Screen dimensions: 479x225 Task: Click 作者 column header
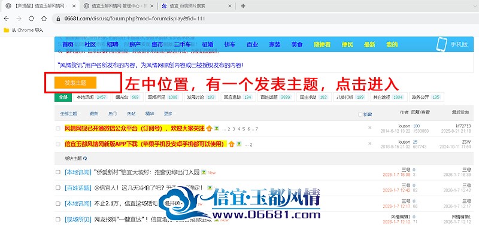click(x=404, y=113)
